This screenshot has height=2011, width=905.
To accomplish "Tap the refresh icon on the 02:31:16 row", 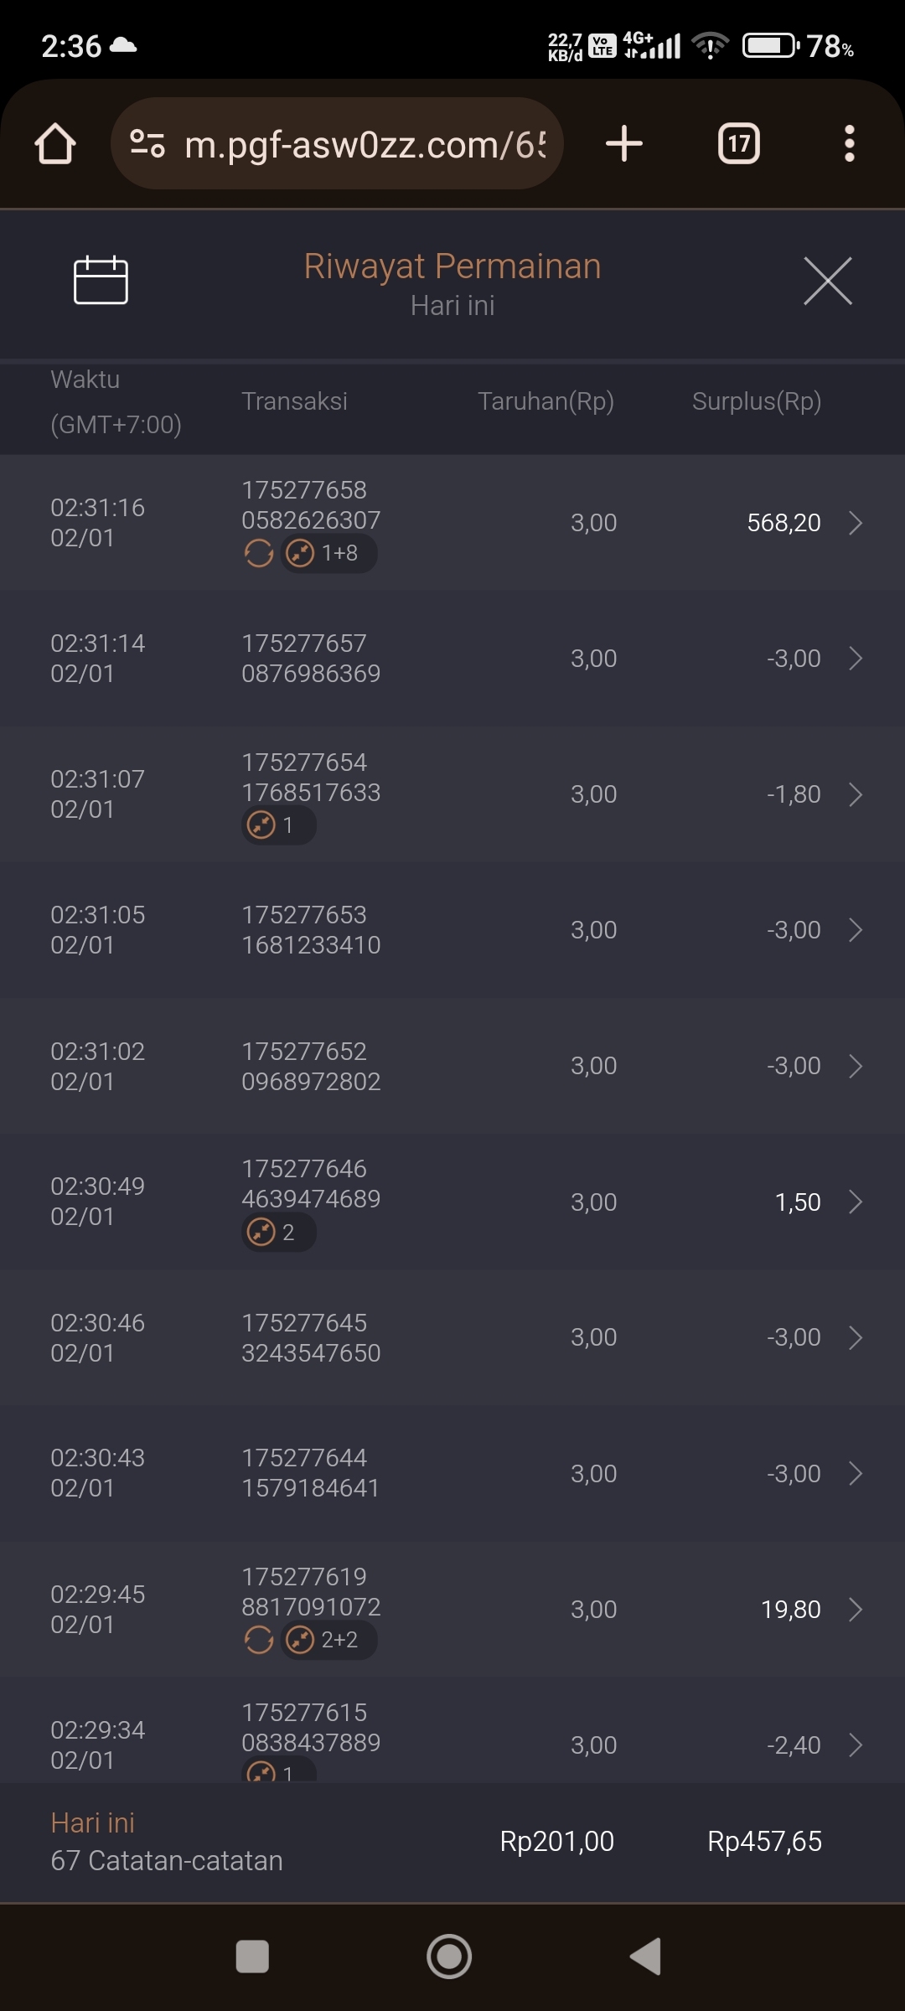I will point(259,553).
